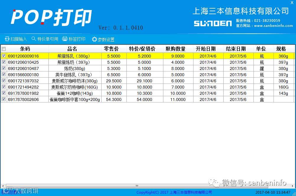The image size is (296, 196).
Task: Toggle the select-all checkbox in header
Action: tap(4, 49)
